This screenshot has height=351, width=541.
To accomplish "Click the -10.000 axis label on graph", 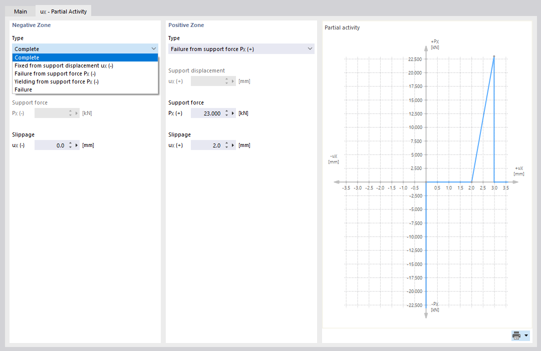I will pyautogui.click(x=414, y=236).
